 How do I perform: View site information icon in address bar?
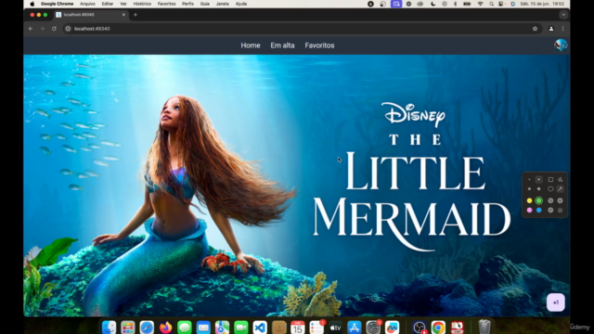[x=68, y=29]
